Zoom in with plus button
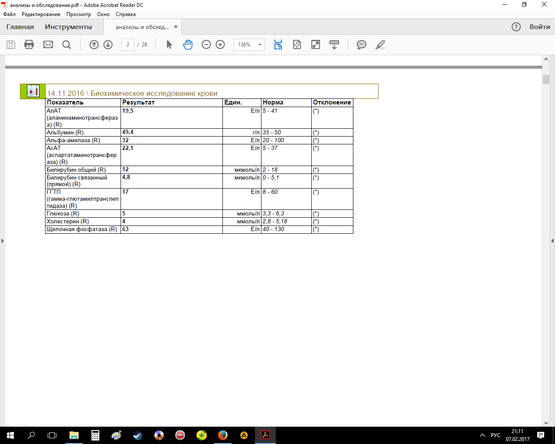Viewport: 555px width, 444px height. click(x=220, y=45)
